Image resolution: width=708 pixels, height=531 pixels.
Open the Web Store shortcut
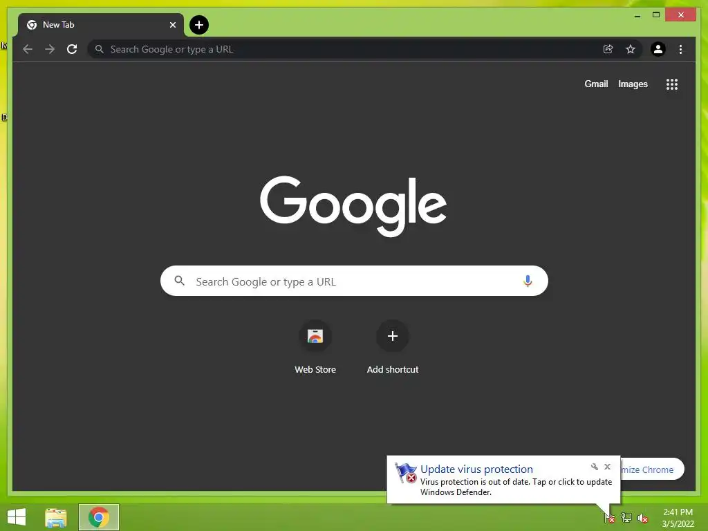point(315,347)
